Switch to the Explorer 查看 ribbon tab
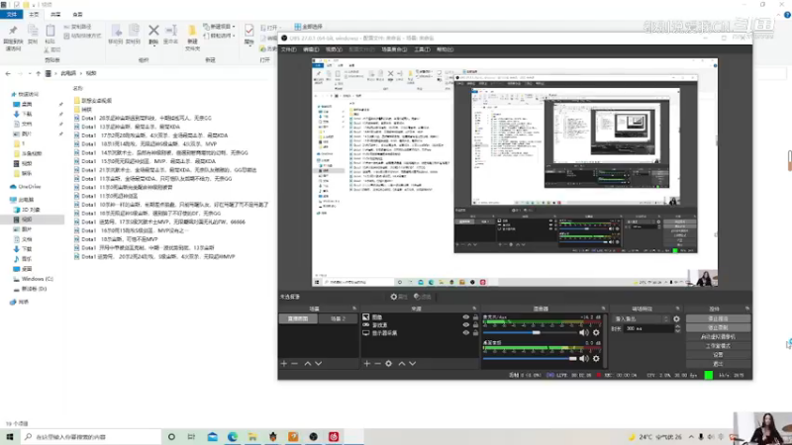This screenshot has width=792, height=445. coord(77,14)
